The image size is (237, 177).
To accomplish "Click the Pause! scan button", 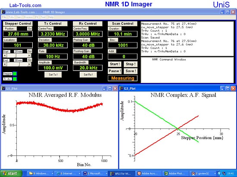I will tap(115, 71).
